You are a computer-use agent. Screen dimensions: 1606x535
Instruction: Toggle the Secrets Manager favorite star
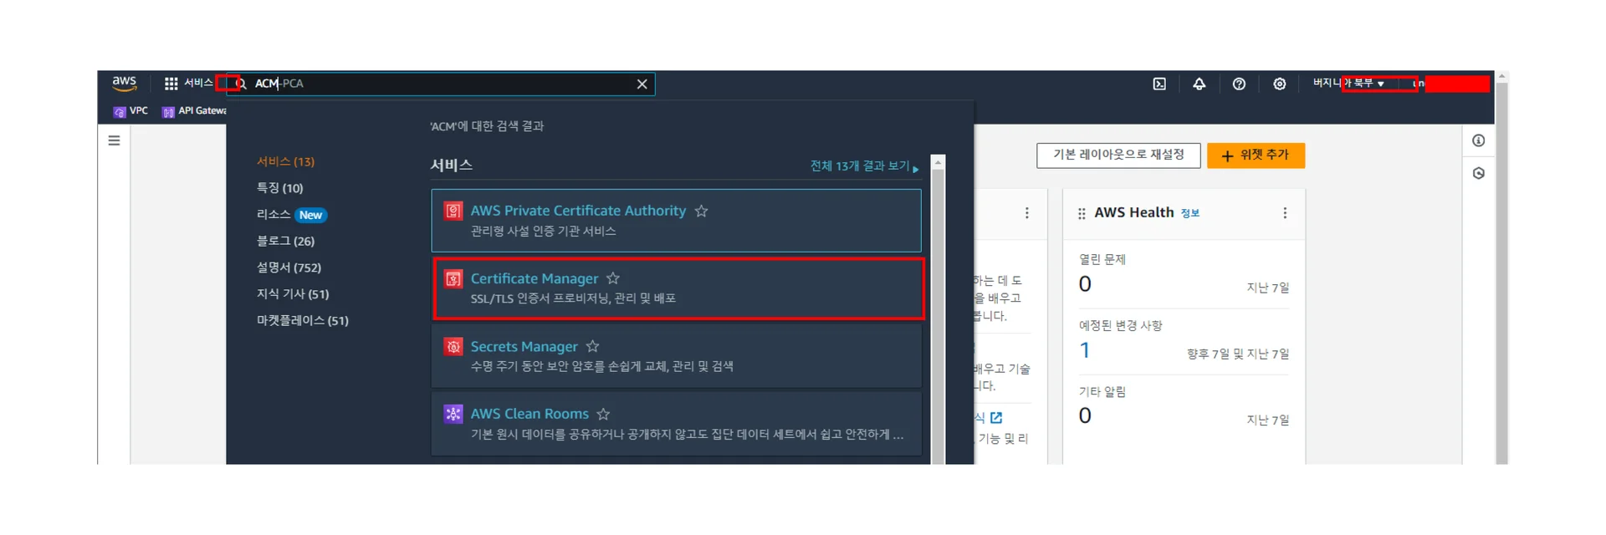point(592,346)
